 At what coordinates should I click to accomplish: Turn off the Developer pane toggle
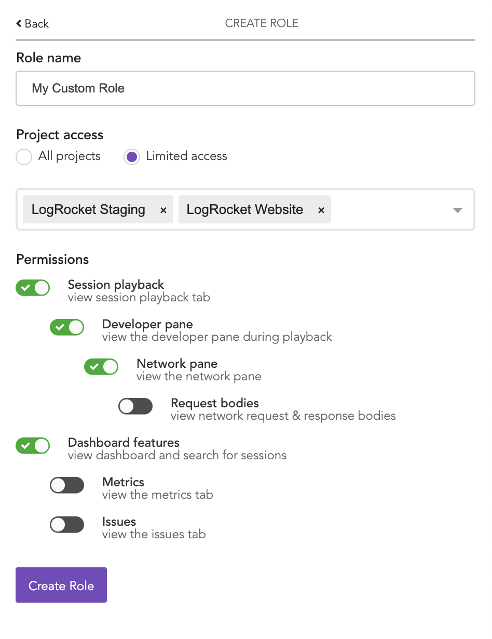pyautogui.click(x=67, y=327)
